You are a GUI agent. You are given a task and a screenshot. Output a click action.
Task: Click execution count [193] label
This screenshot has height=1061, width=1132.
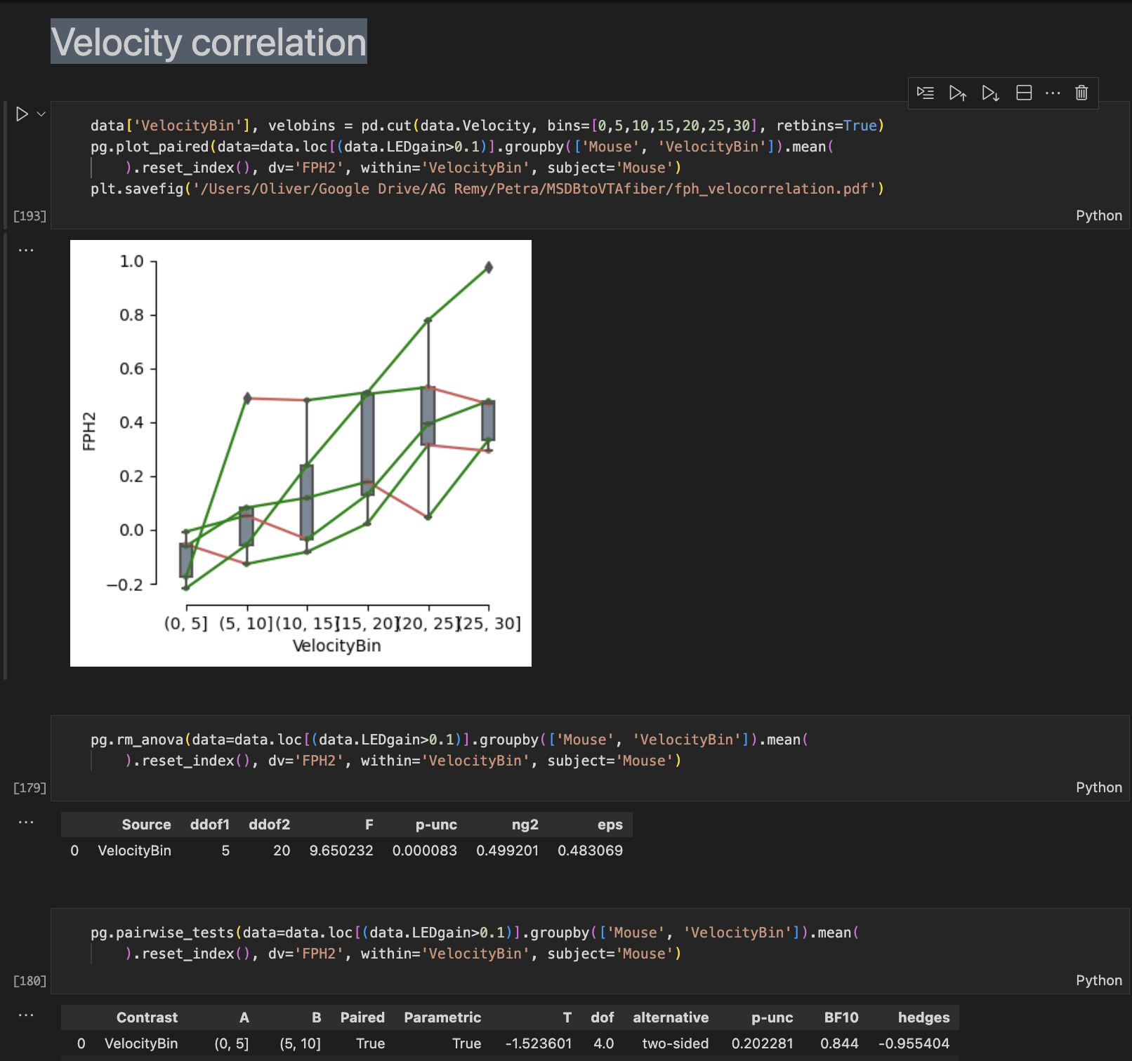click(29, 216)
